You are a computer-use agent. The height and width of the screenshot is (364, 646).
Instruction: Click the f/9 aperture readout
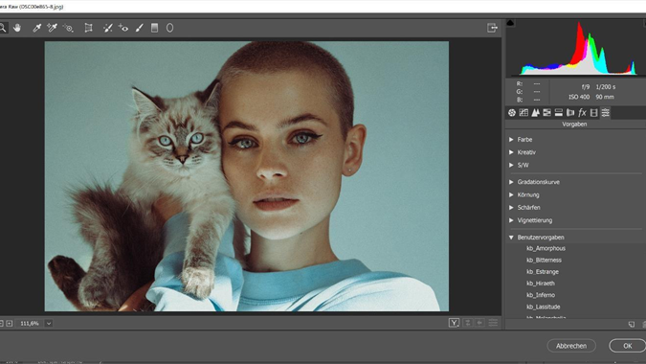(586, 87)
